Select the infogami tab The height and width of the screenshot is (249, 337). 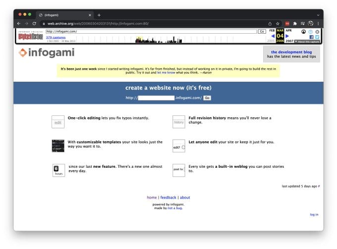click(x=64, y=15)
